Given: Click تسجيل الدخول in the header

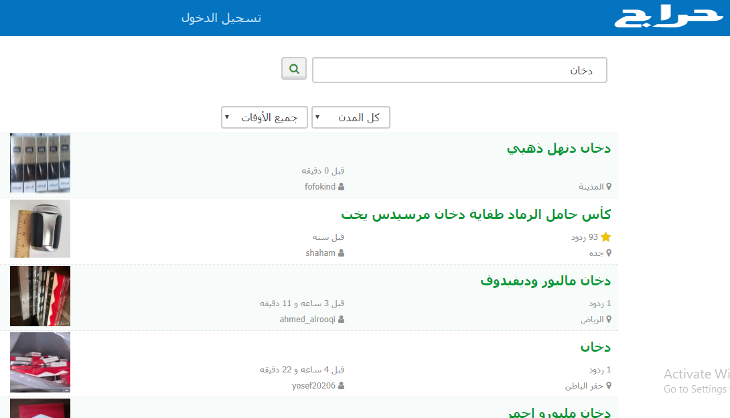Looking at the screenshot, I should 222,18.
